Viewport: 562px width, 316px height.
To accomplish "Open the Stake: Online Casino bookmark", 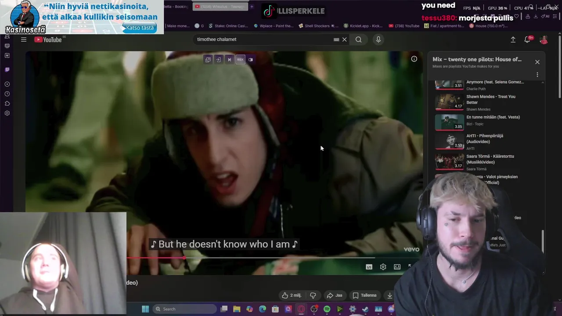I will [228, 26].
